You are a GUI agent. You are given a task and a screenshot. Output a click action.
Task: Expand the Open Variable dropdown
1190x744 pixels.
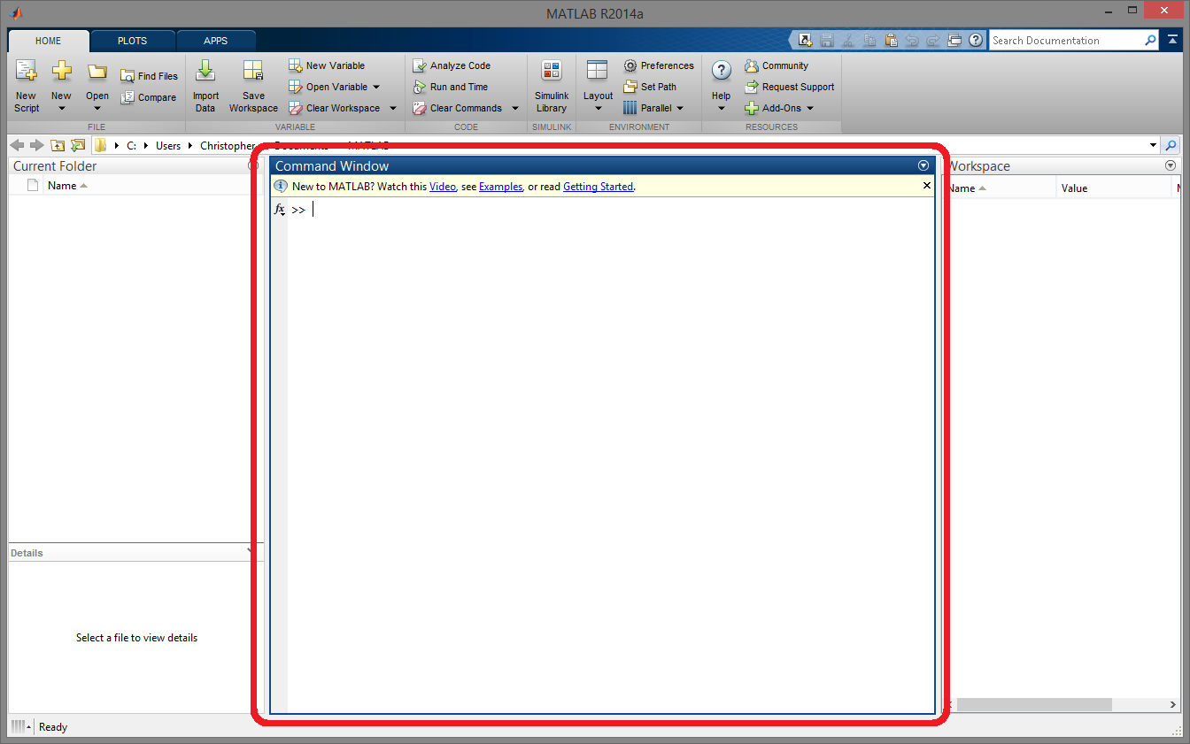coord(376,87)
